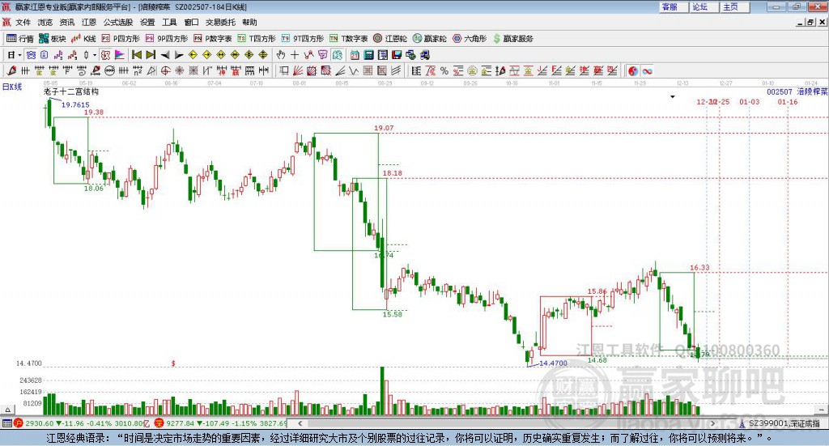This screenshot has height=446, width=829.
Task: Open the 江恩 menu
Action: (x=89, y=22)
